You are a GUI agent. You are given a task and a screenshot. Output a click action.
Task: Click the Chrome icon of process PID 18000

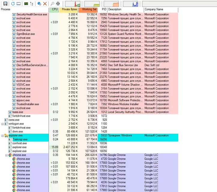pos(14,175)
